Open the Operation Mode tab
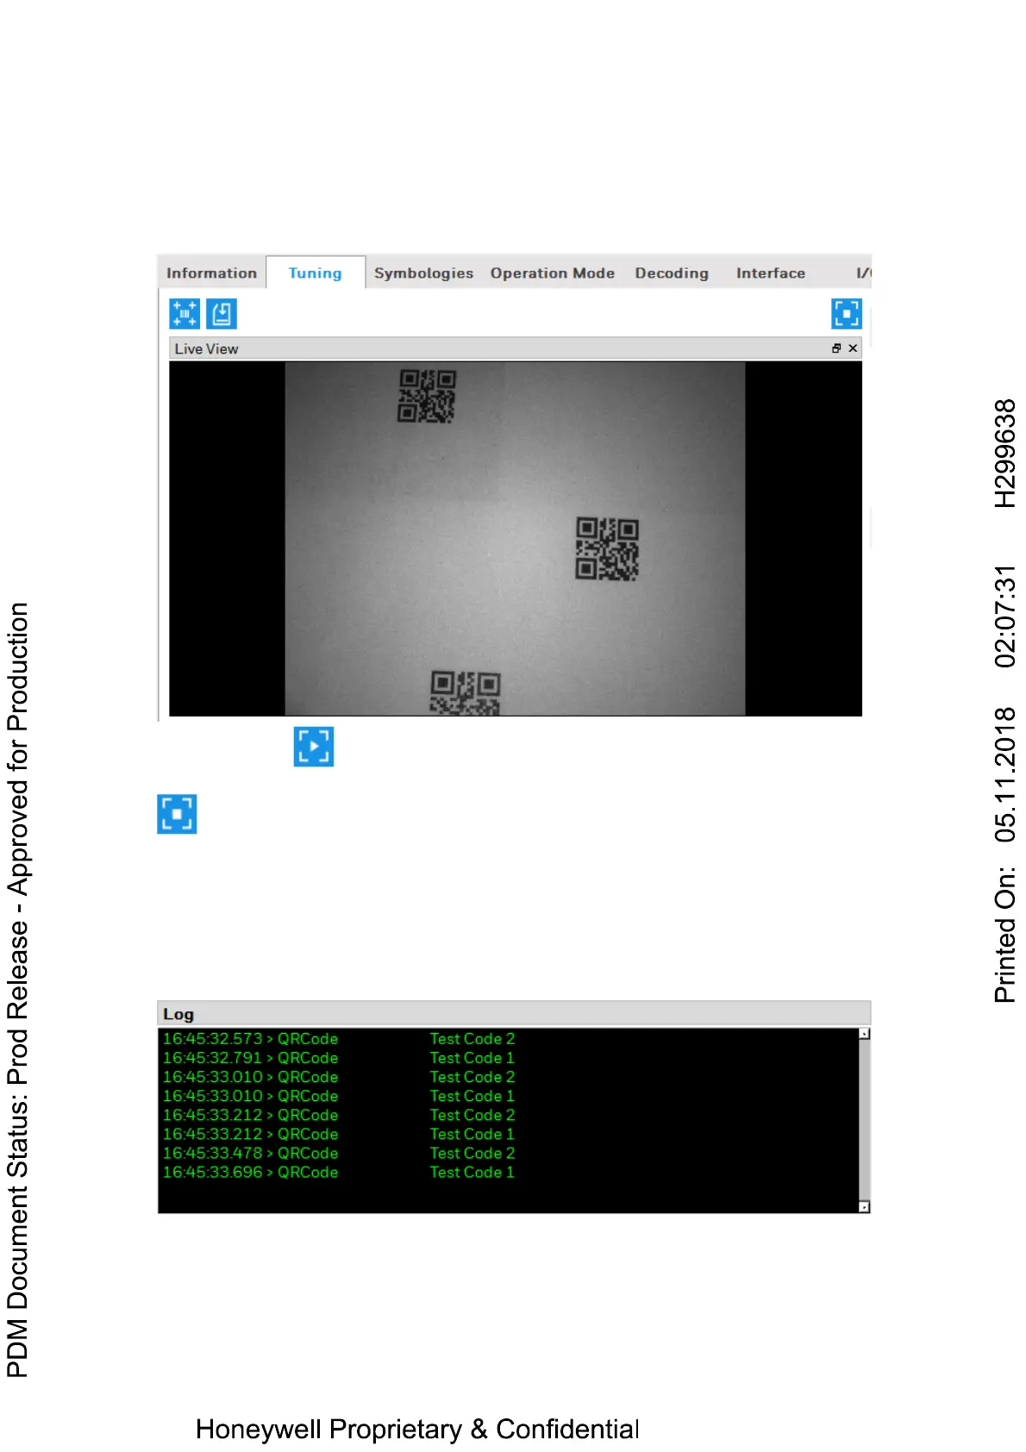 pyautogui.click(x=552, y=272)
